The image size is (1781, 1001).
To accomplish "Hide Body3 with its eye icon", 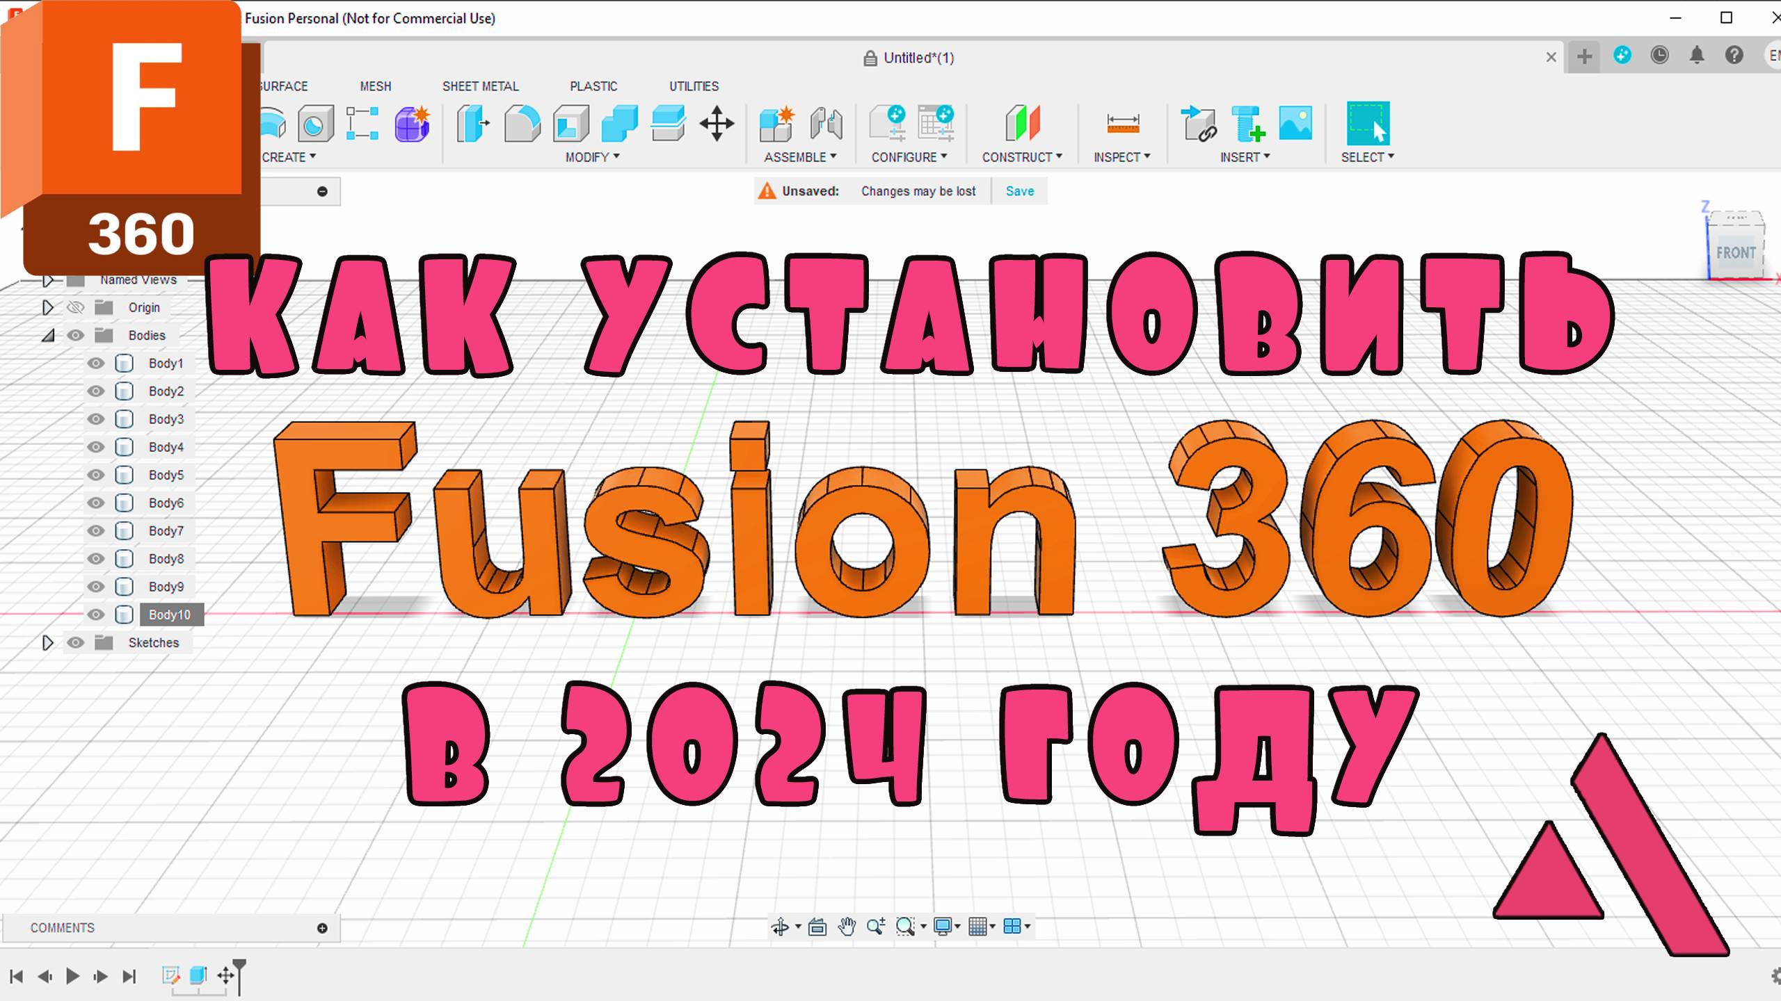I will click(x=95, y=419).
